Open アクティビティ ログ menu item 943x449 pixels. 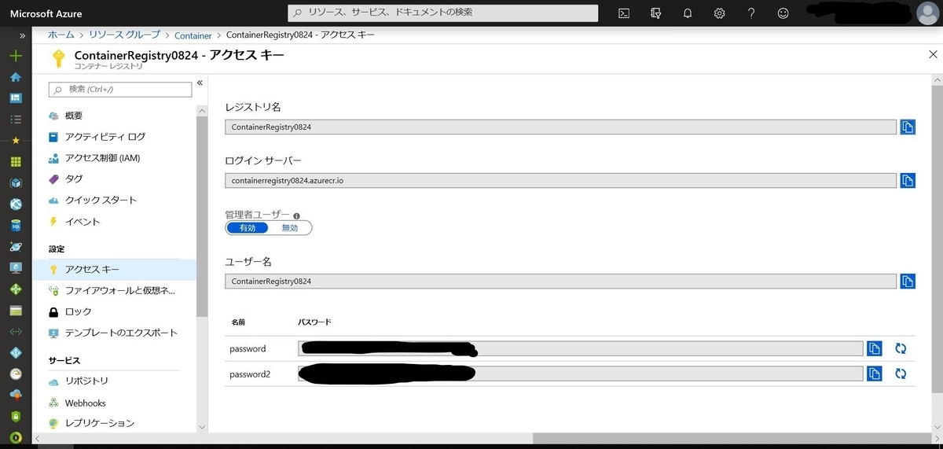click(114, 137)
